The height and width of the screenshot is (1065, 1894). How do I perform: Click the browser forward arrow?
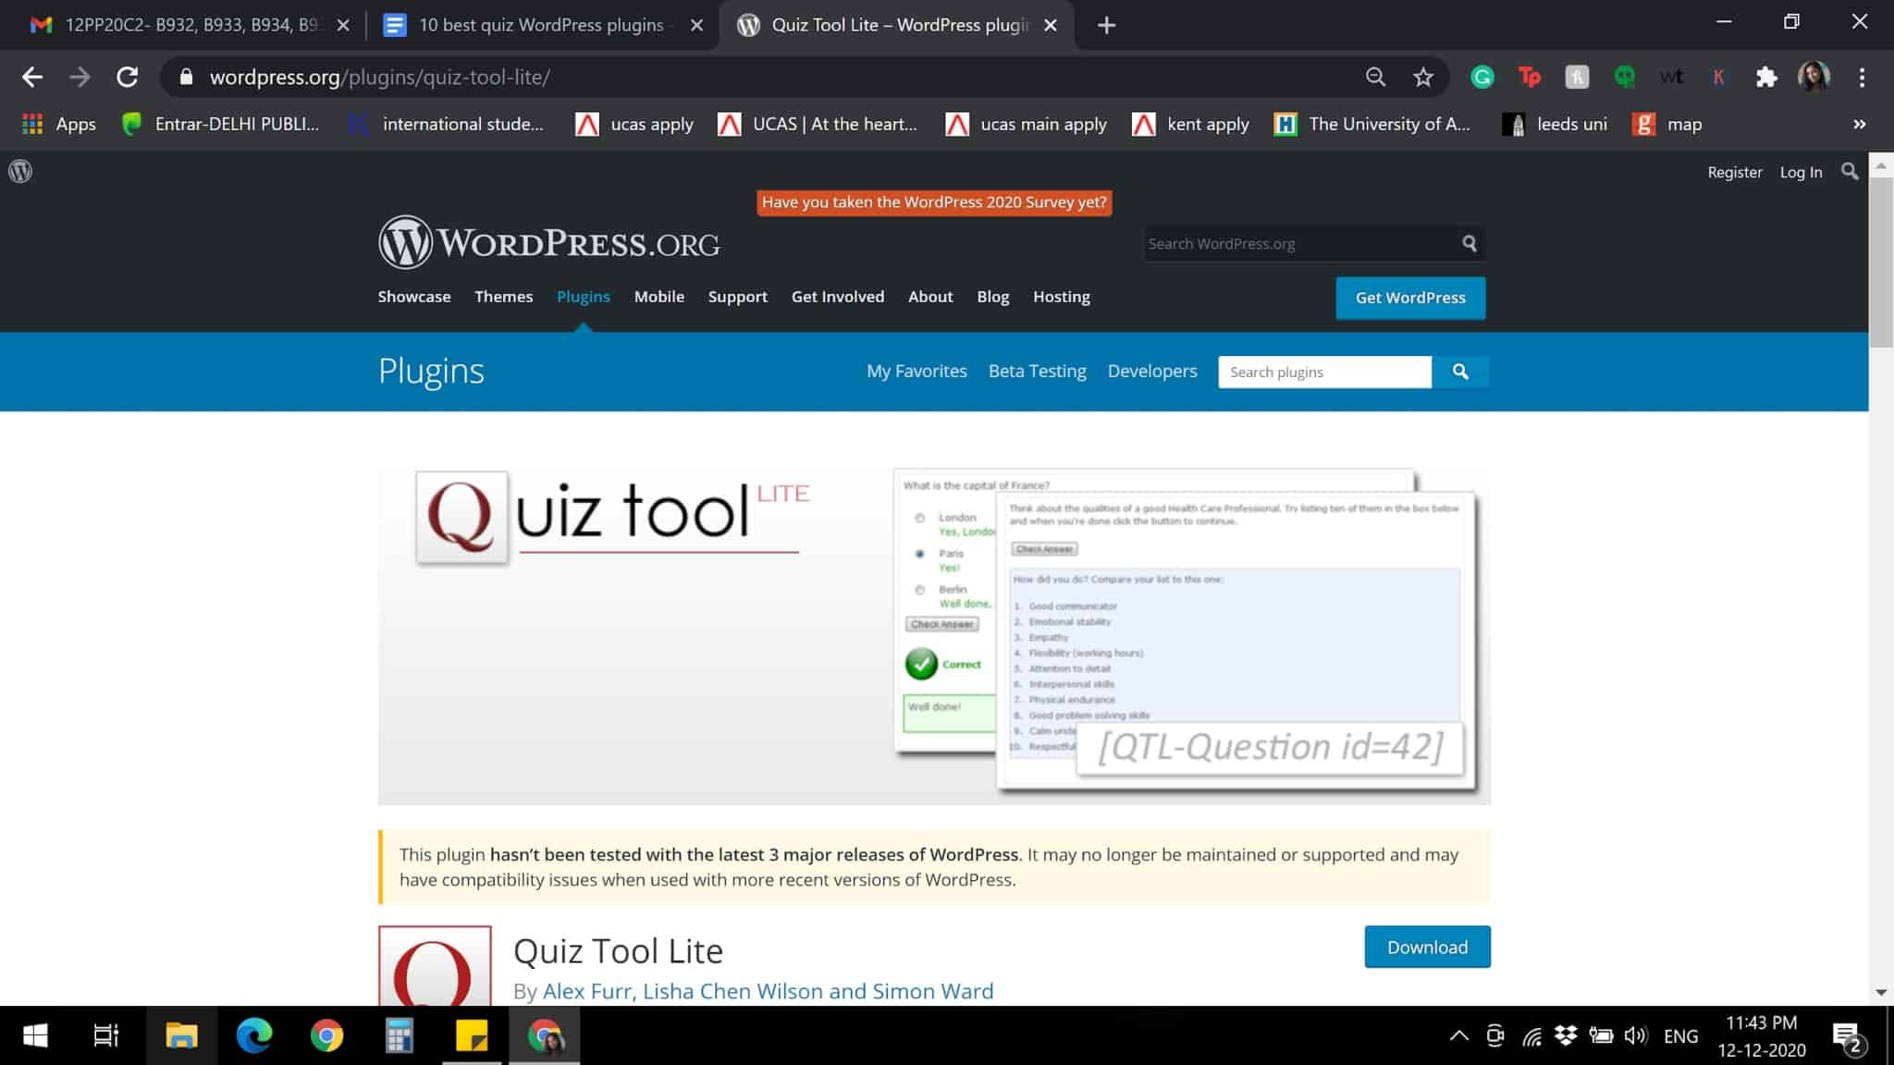click(80, 77)
